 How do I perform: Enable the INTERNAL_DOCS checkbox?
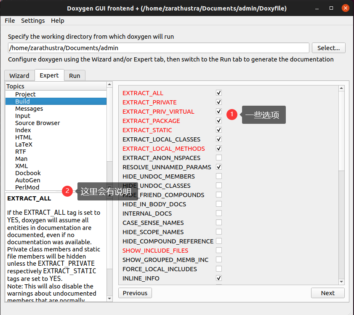point(218,213)
